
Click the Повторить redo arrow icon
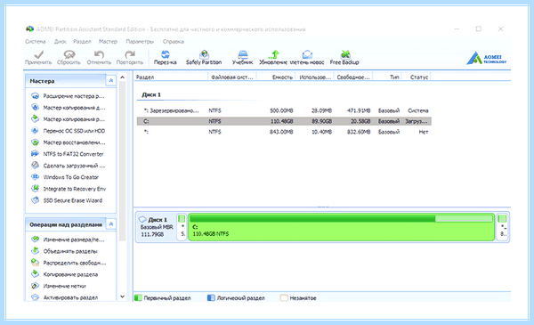pyautogui.click(x=130, y=54)
